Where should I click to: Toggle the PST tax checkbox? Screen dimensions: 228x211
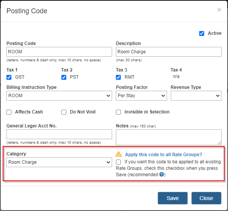click(64, 77)
